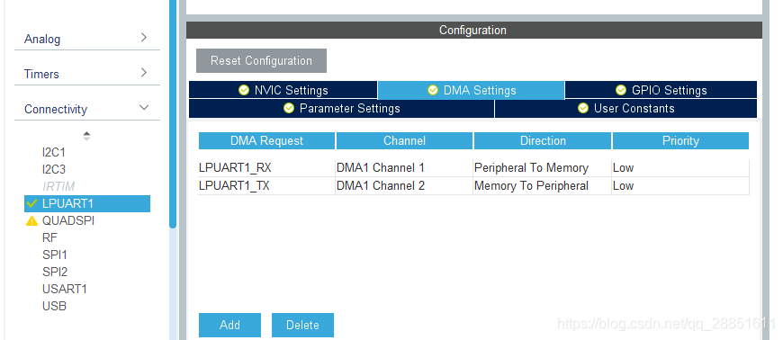Click the Delete button
This screenshot has width=783, height=340.
pos(302,325)
